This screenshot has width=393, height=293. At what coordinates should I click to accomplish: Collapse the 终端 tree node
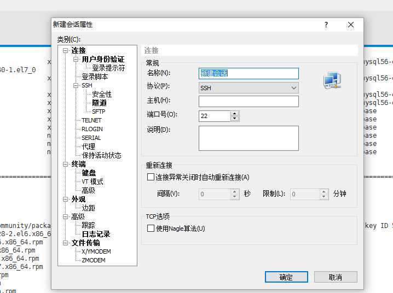[x=66, y=164]
